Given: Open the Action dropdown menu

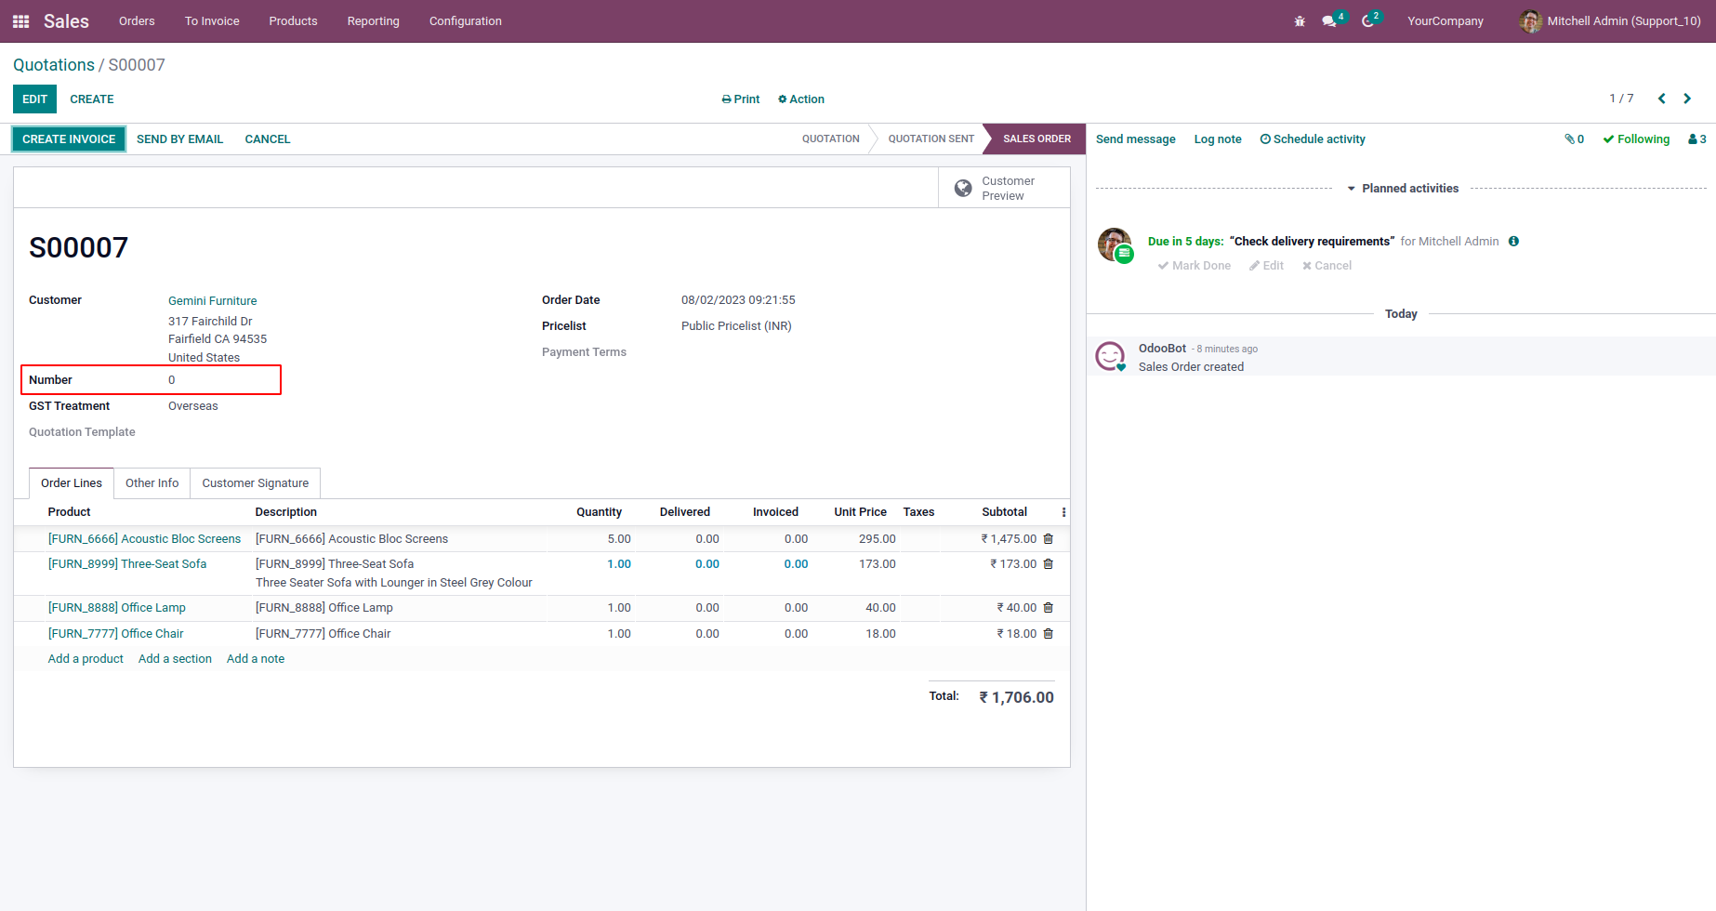Looking at the screenshot, I should click(801, 99).
